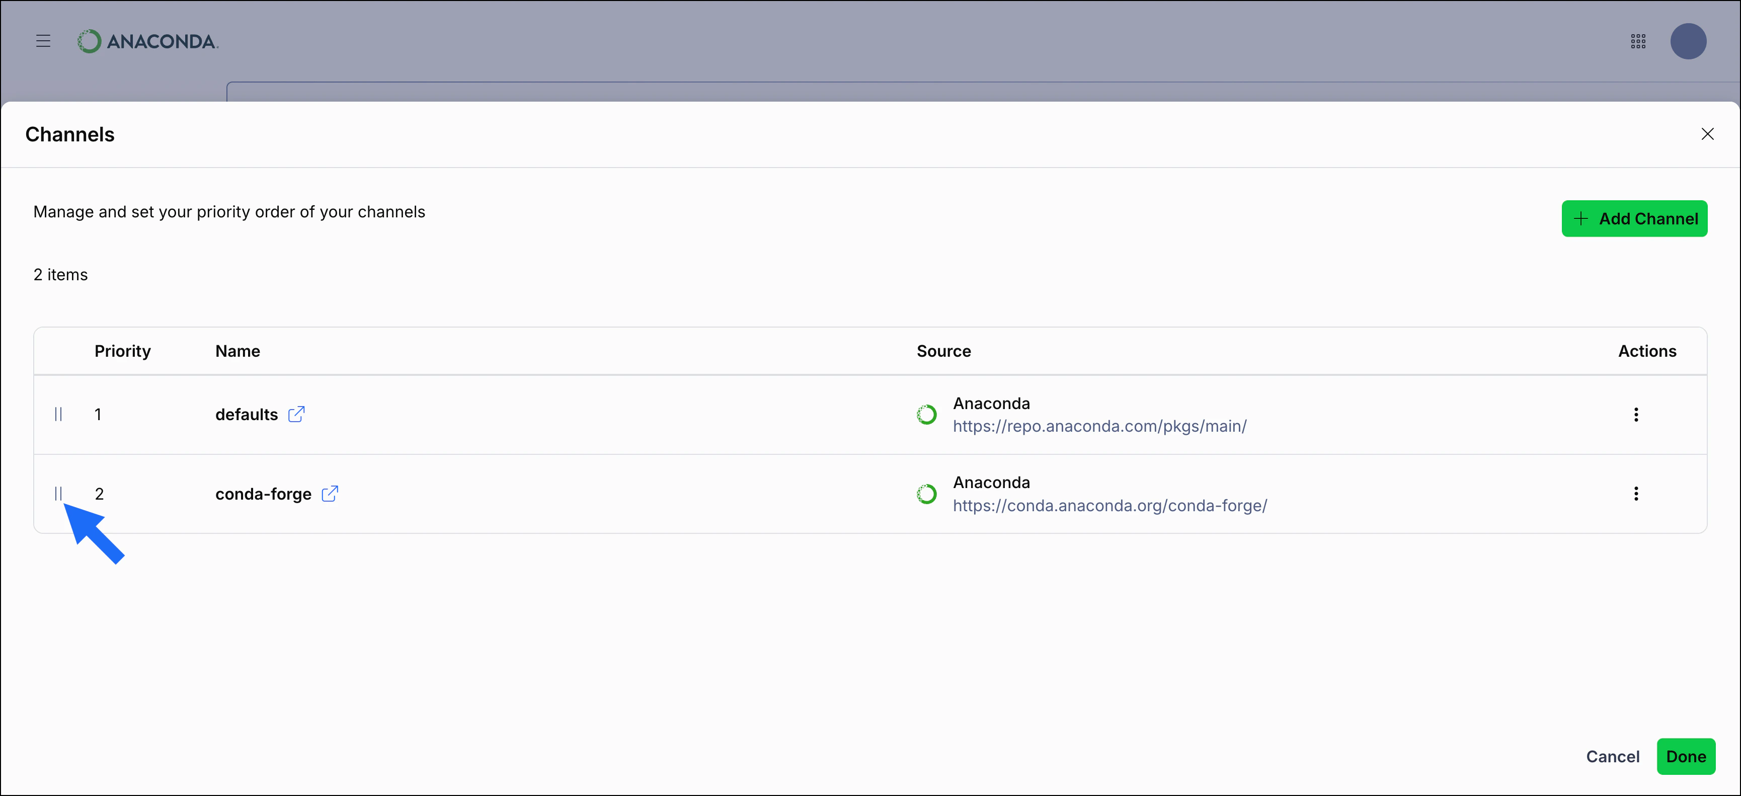Click the Anaconda source icon for defaults

click(926, 414)
